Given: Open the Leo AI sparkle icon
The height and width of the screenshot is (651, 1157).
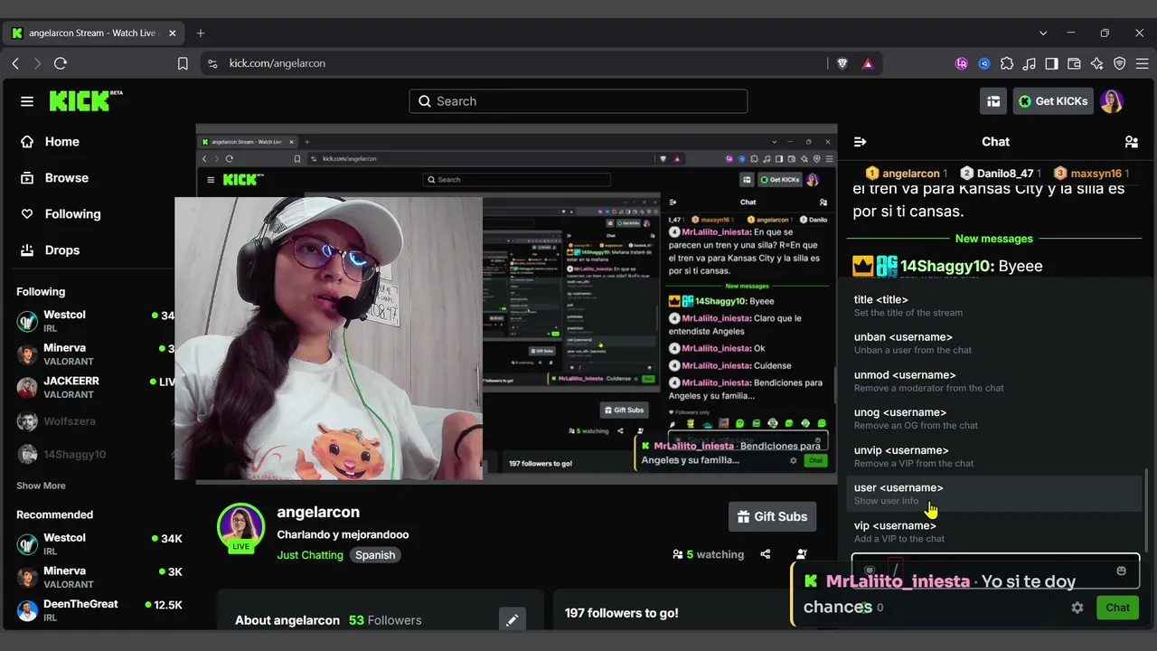Looking at the screenshot, I should tap(1097, 63).
